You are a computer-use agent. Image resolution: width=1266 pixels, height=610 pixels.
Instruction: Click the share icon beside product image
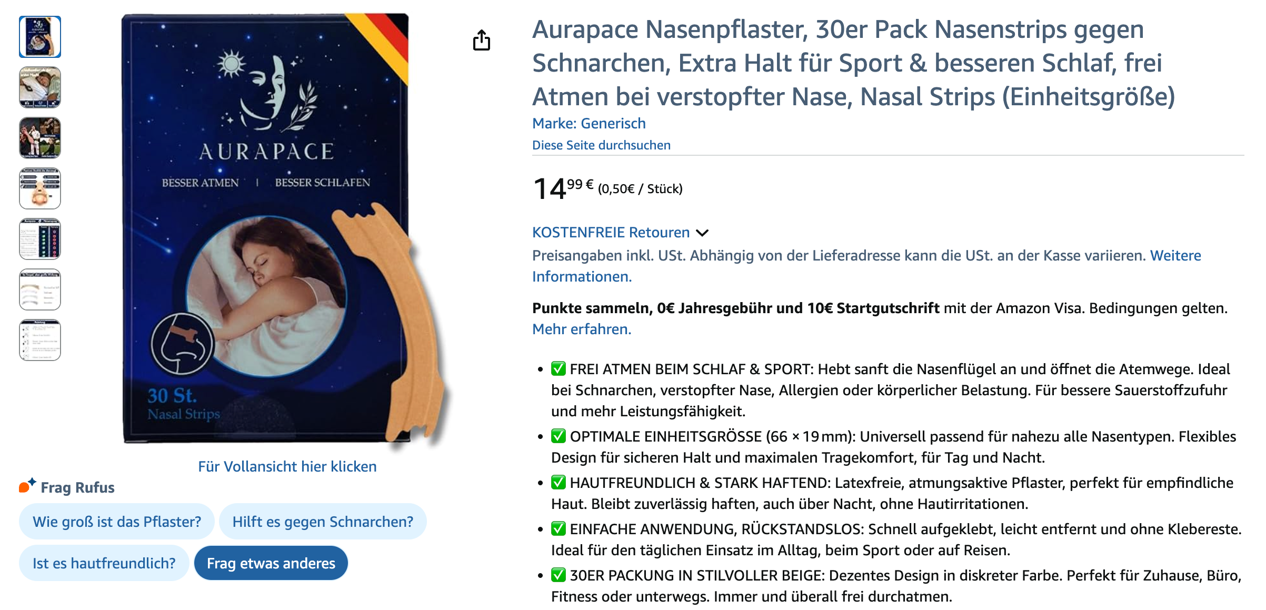point(481,41)
